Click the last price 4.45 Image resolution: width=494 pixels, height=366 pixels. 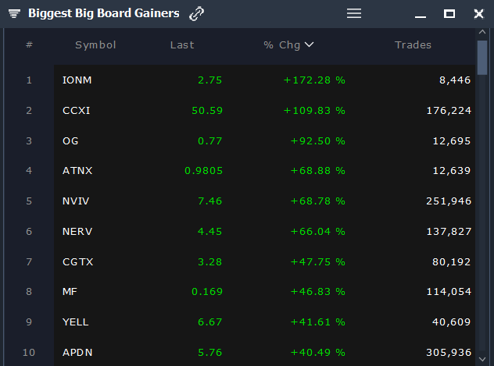209,232
